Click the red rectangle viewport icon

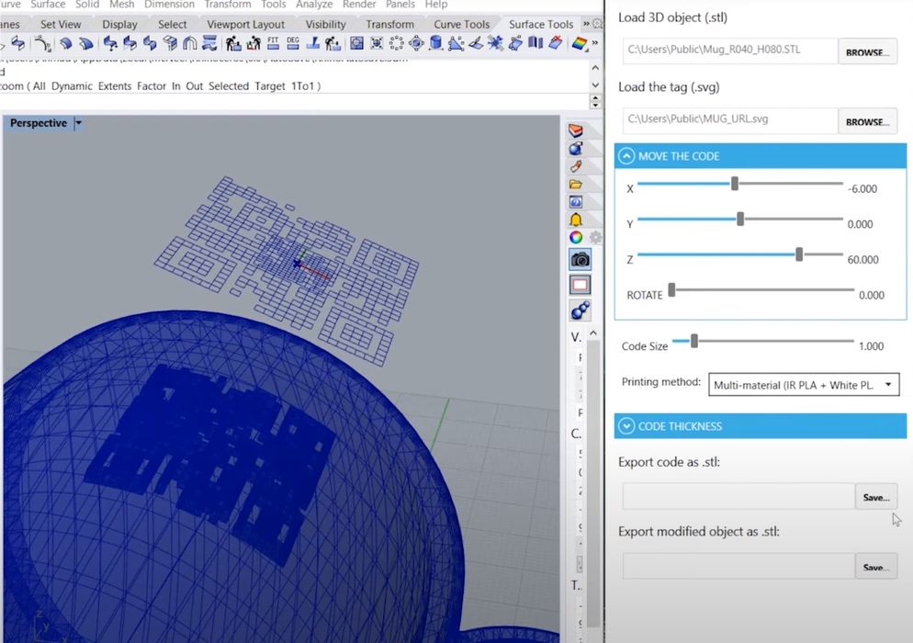580,285
